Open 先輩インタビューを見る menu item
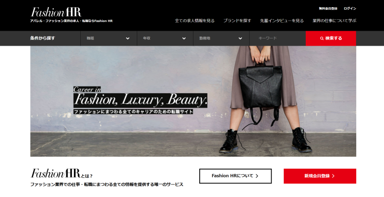This screenshot has height=197, width=384. click(x=282, y=21)
